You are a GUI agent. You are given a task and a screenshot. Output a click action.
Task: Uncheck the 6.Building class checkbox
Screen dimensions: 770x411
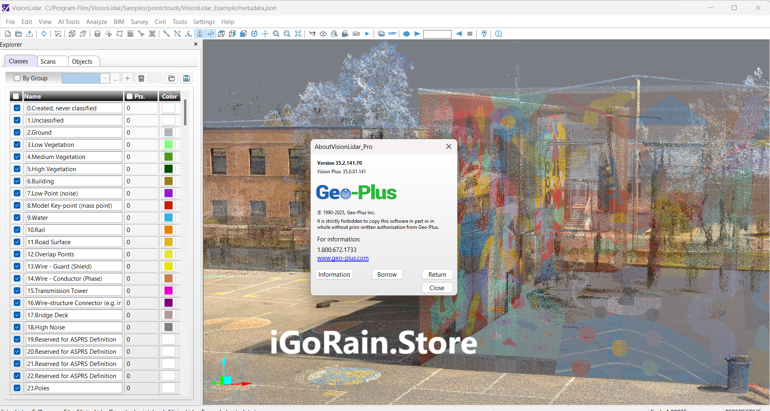pos(17,181)
